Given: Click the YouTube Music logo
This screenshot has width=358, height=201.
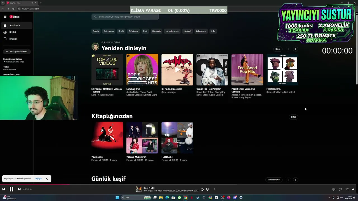Looking at the screenshot, I should (x=15, y=17).
